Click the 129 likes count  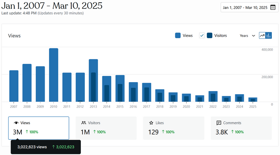(153, 132)
